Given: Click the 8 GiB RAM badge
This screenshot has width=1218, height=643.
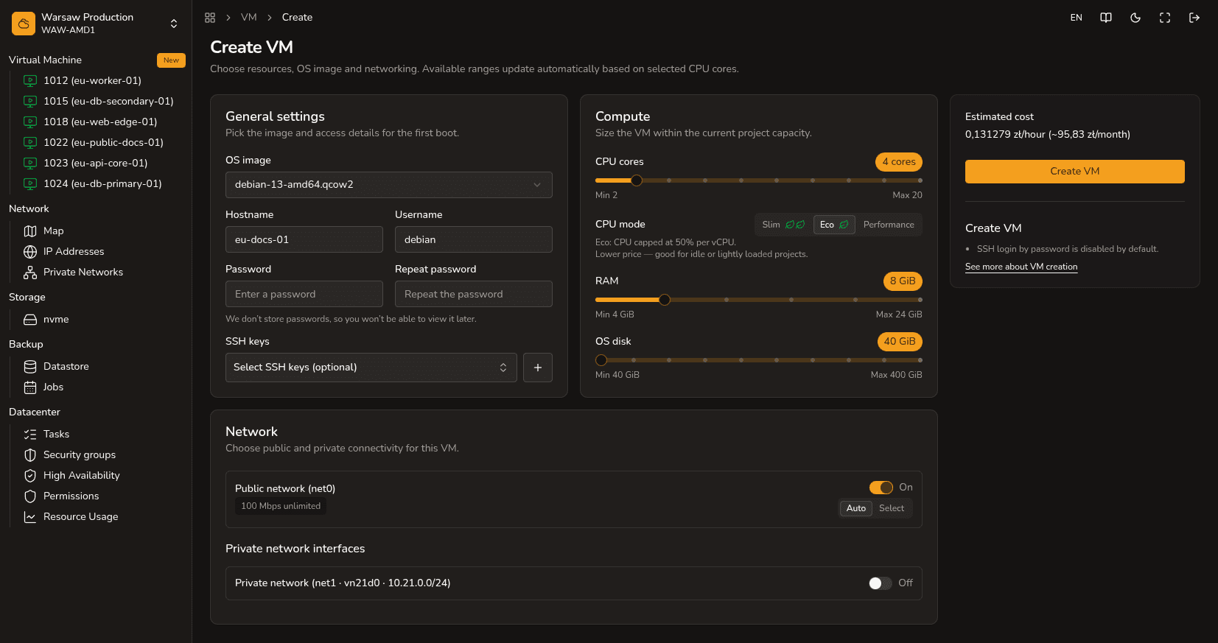Looking at the screenshot, I should (903, 281).
